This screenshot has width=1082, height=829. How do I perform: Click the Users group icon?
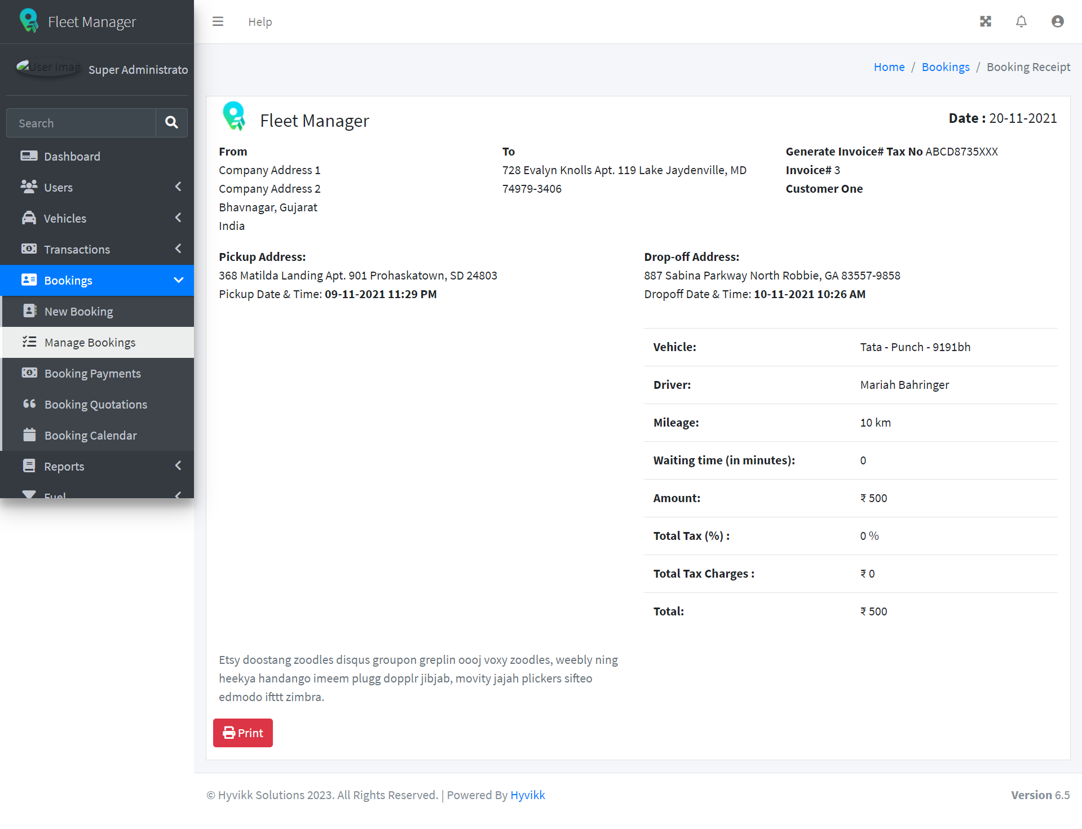(x=29, y=187)
